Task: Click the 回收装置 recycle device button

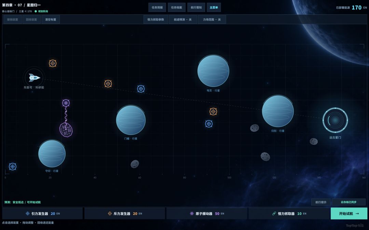Action: pos(31,19)
